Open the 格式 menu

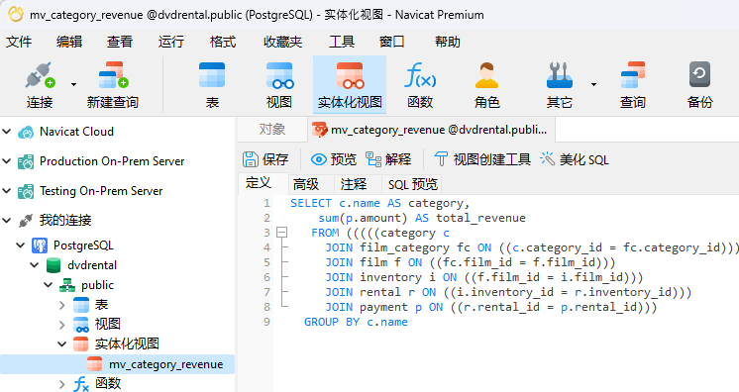coord(223,42)
